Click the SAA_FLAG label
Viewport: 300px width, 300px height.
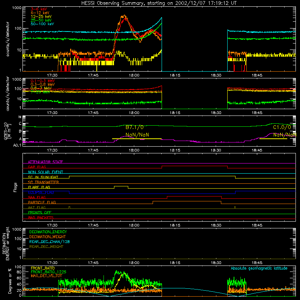pos(37,197)
